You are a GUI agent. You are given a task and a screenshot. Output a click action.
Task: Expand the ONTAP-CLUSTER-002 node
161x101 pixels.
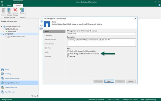[x=5, y=37]
